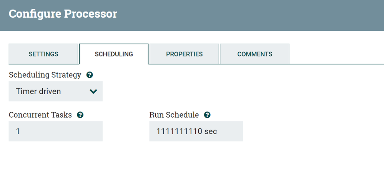384x183 pixels.
Task: Open the Timer driven strategy dropdown
Action: point(55,91)
